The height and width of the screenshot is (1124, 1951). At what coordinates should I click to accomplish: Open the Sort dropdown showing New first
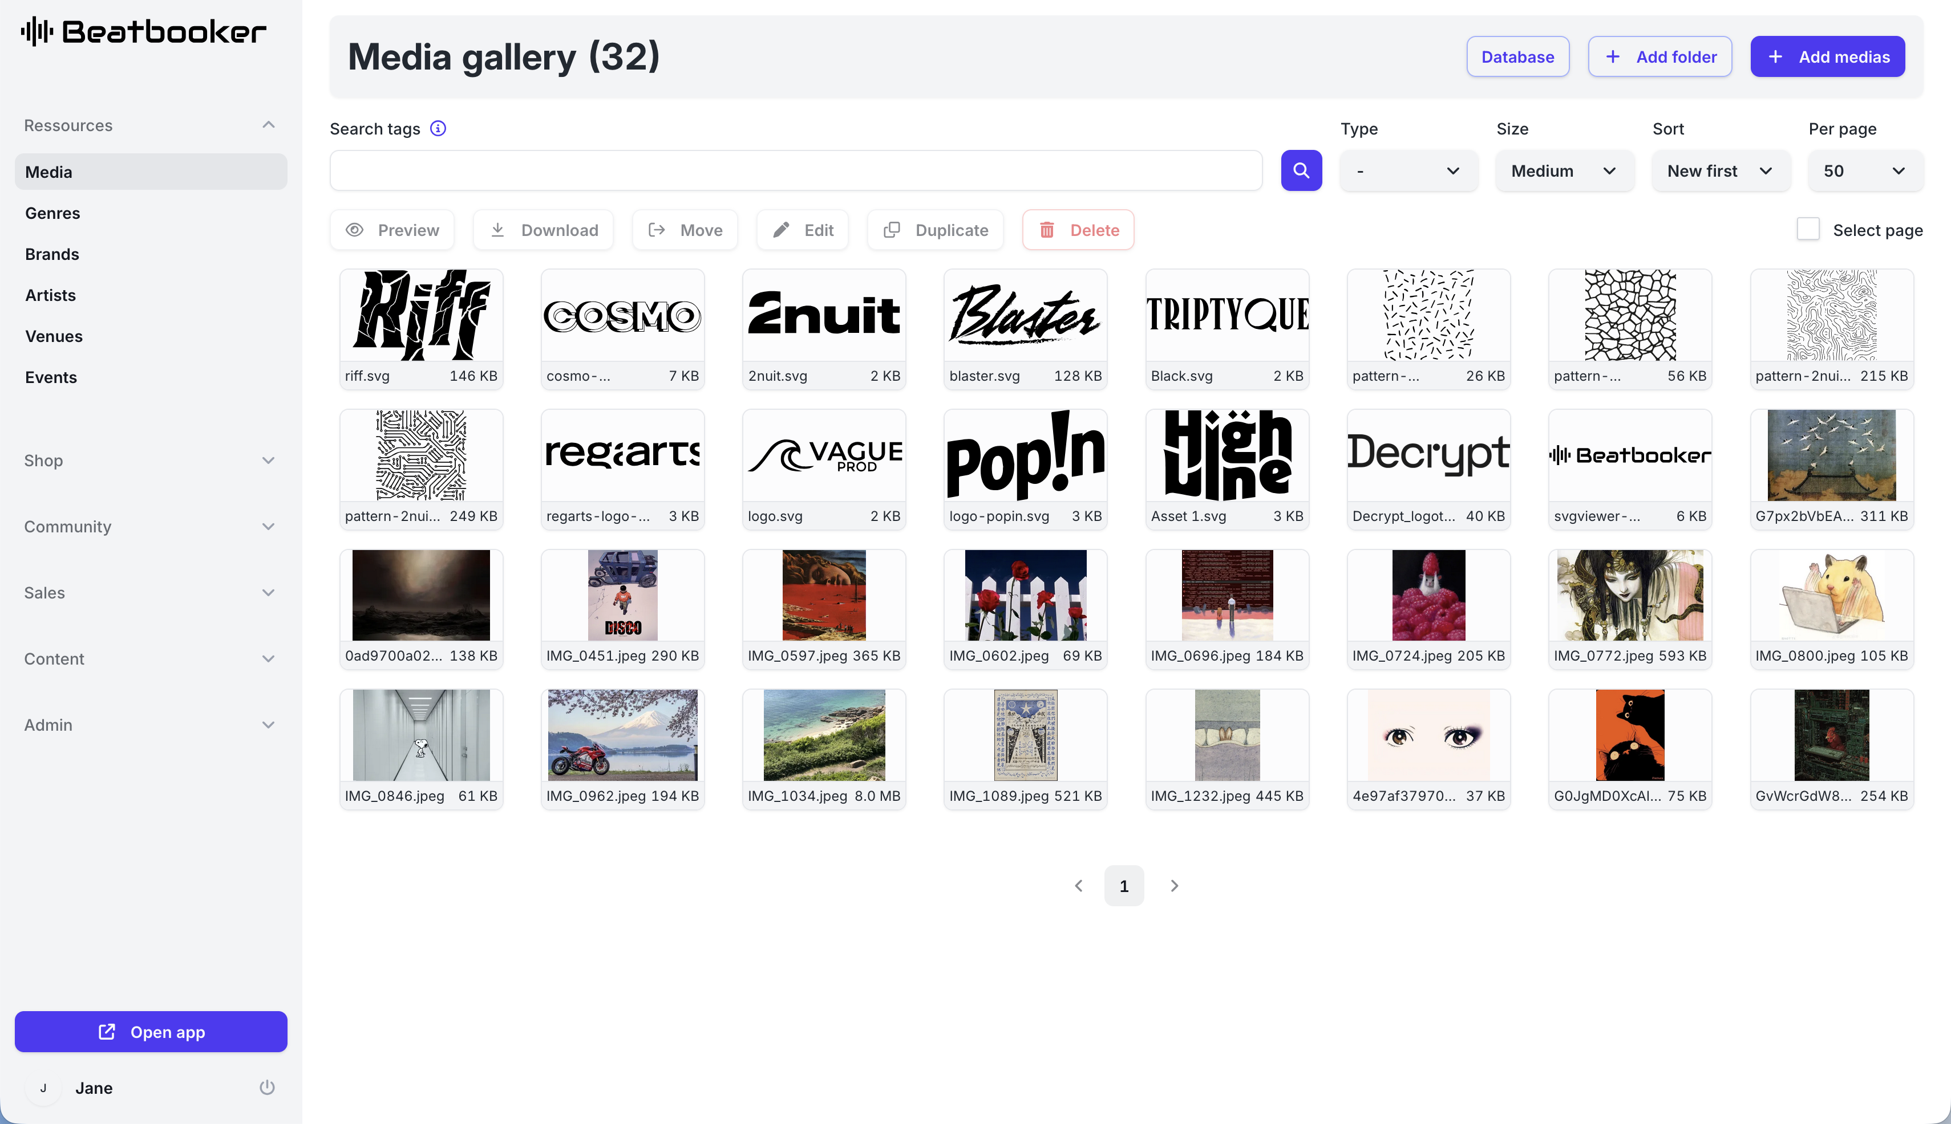tap(1720, 170)
